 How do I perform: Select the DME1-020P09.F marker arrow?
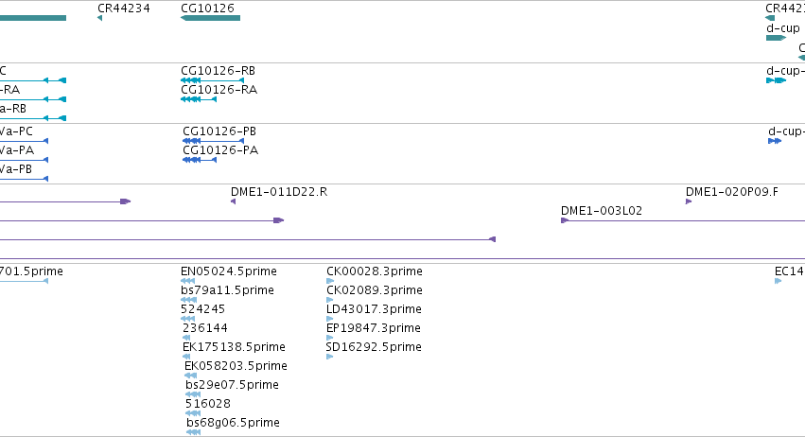pos(689,201)
